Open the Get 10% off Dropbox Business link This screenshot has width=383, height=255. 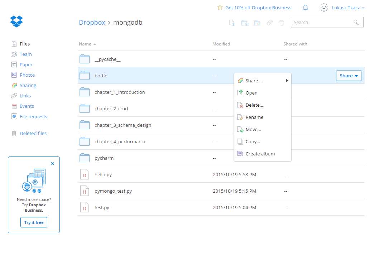click(x=258, y=8)
